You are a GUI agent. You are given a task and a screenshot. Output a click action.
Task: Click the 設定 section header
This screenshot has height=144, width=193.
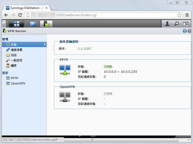click(x=5, y=73)
